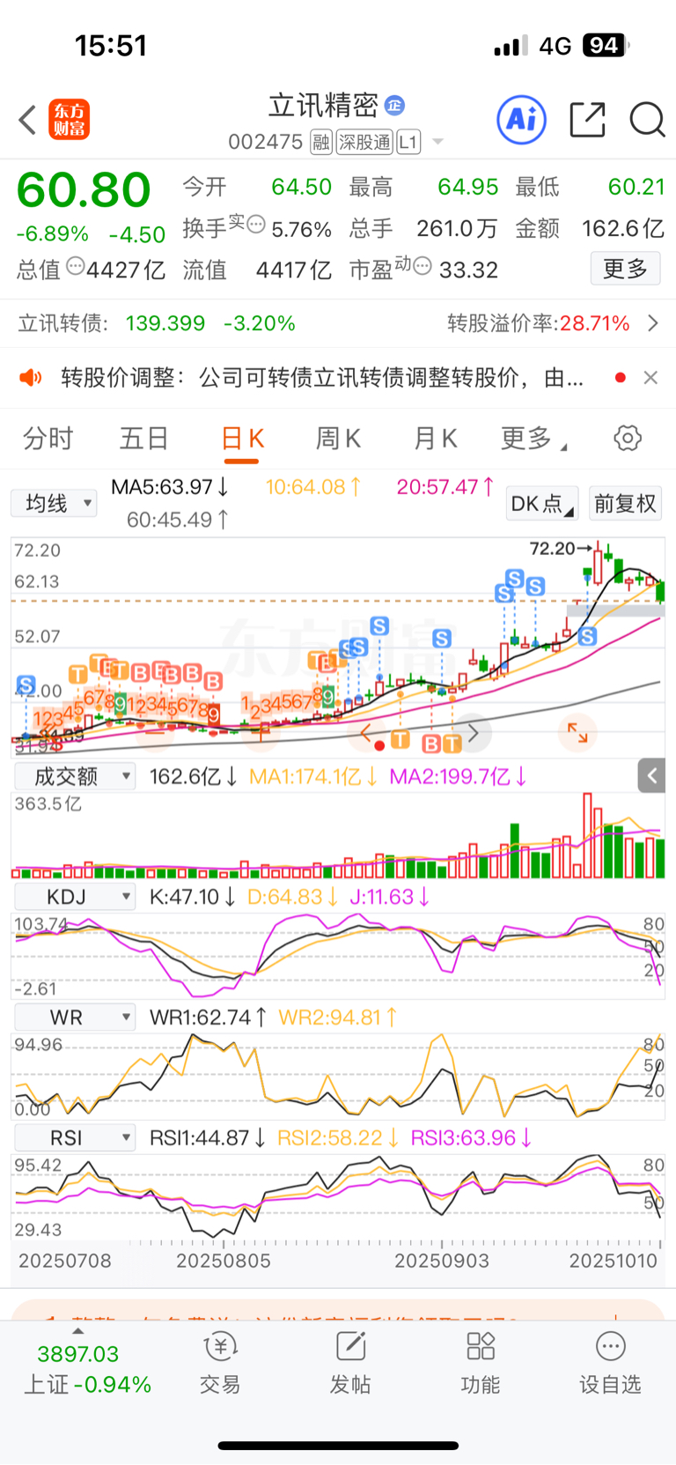This screenshot has width=676, height=1465.
Task: Tap the current price 60.80
Action: click(84, 190)
